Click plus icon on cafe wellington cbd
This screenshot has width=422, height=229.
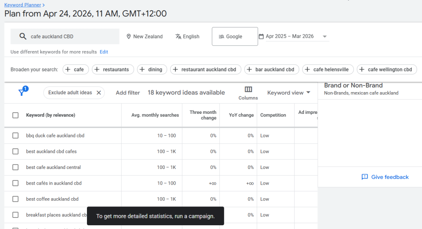click(x=362, y=69)
